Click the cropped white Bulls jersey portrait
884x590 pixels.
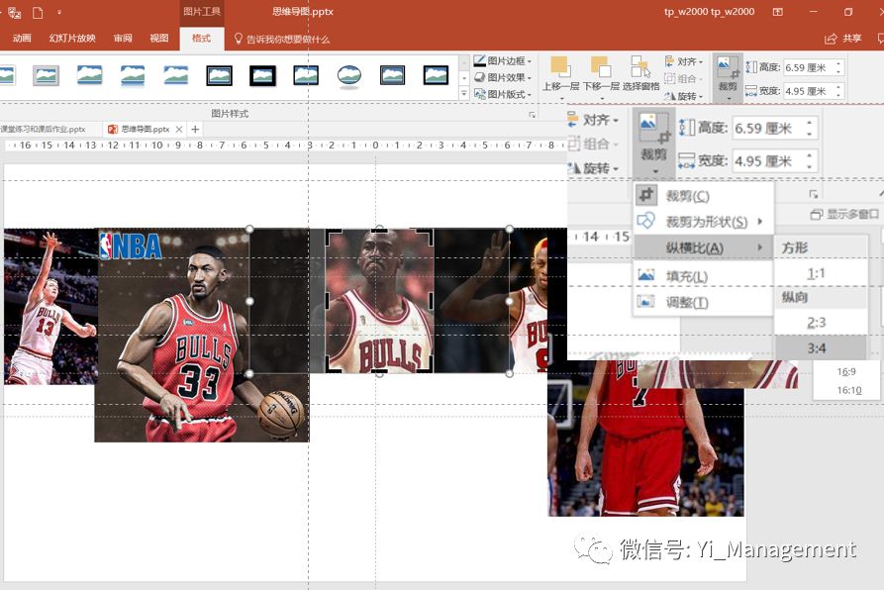(379, 300)
